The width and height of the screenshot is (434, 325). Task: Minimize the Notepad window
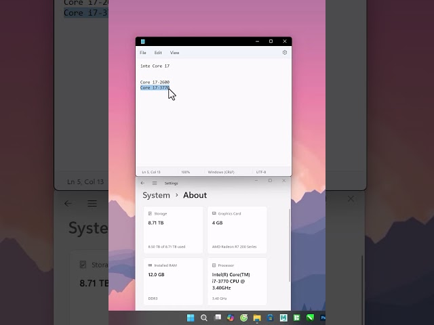click(x=258, y=41)
